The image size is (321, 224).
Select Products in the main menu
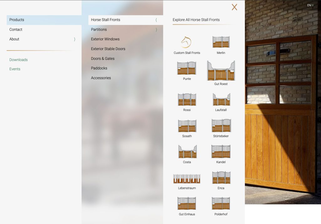point(17,20)
